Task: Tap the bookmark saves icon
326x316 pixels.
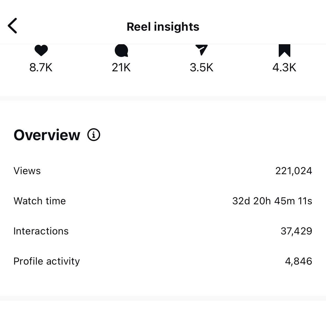Action: (x=284, y=50)
